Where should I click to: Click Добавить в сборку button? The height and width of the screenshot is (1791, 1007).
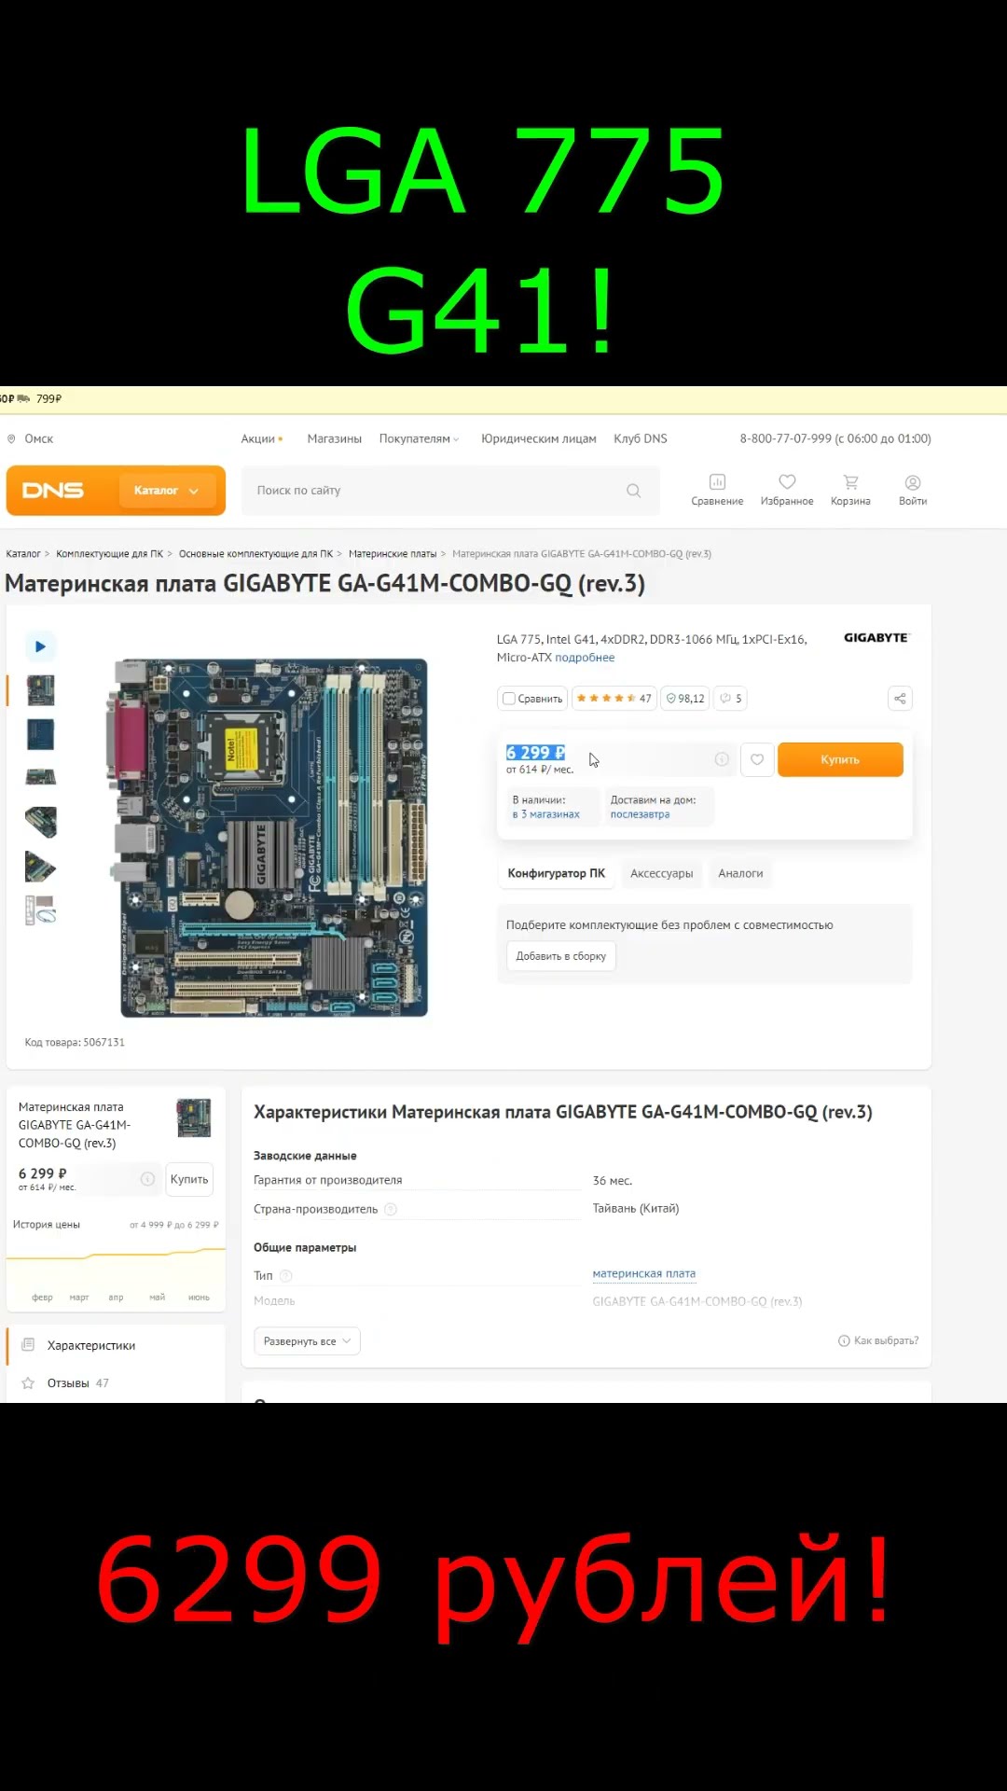561,956
